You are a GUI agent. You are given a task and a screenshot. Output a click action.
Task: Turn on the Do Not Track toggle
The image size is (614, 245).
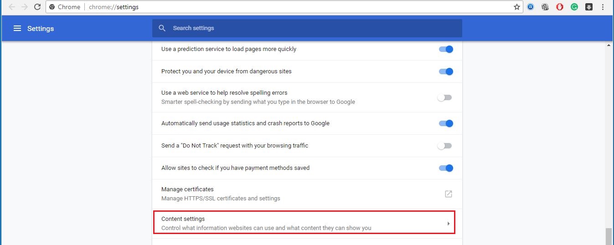444,146
